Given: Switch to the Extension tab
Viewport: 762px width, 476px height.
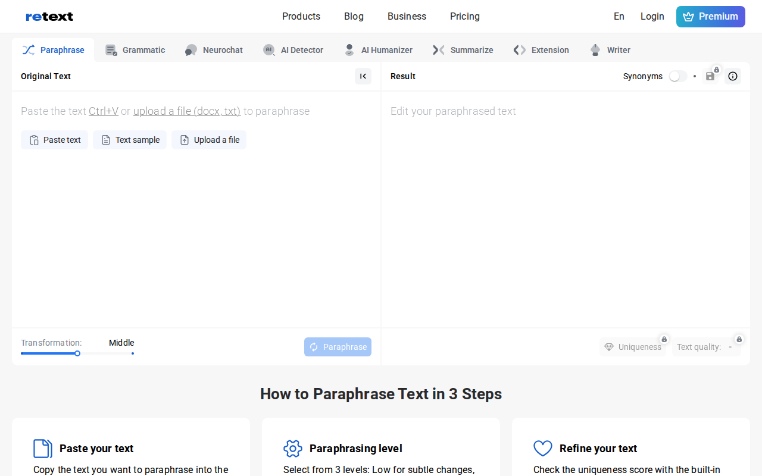Looking at the screenshot, I should tap(541, 50).
